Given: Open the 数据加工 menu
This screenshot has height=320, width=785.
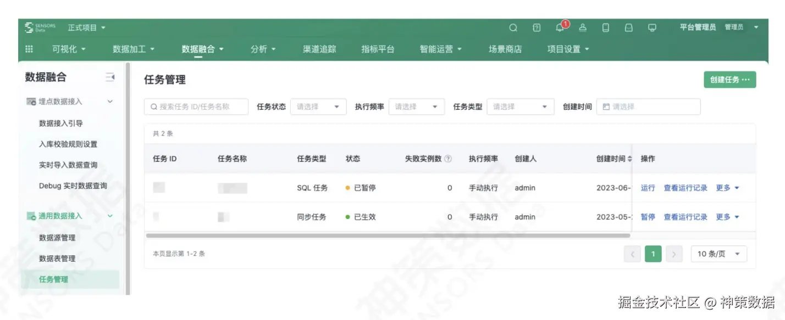Looking at the screenshot, I should pyautogui.click(x=134, y=49).
